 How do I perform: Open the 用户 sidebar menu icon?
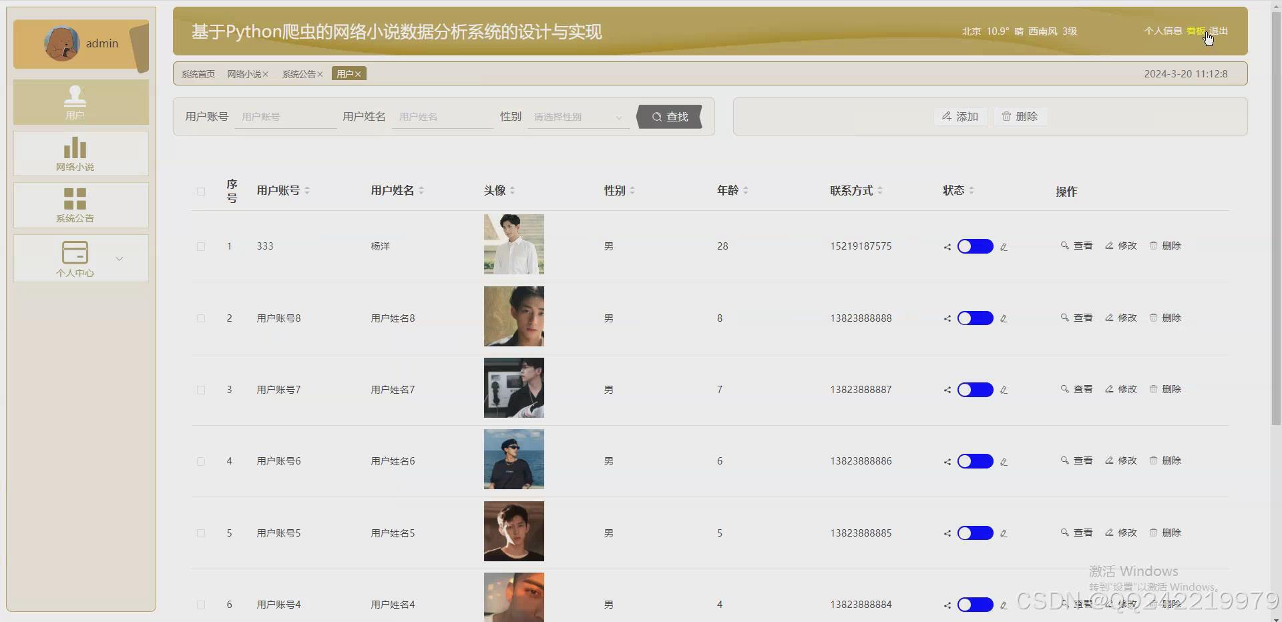pos(75,96)
